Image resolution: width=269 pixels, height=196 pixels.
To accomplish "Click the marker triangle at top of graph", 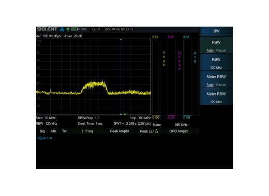I will tap(121, 40).
